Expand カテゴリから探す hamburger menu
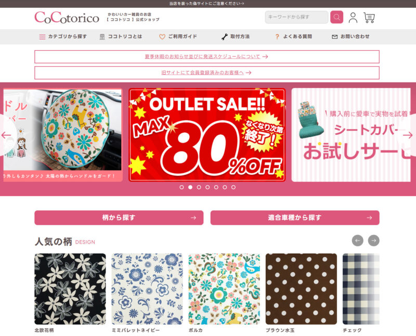This screenshot has height=336, width=416. [x=63, y=36]
